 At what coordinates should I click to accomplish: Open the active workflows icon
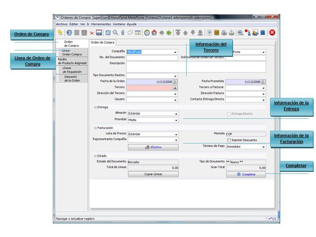click(x=248, y=33)
